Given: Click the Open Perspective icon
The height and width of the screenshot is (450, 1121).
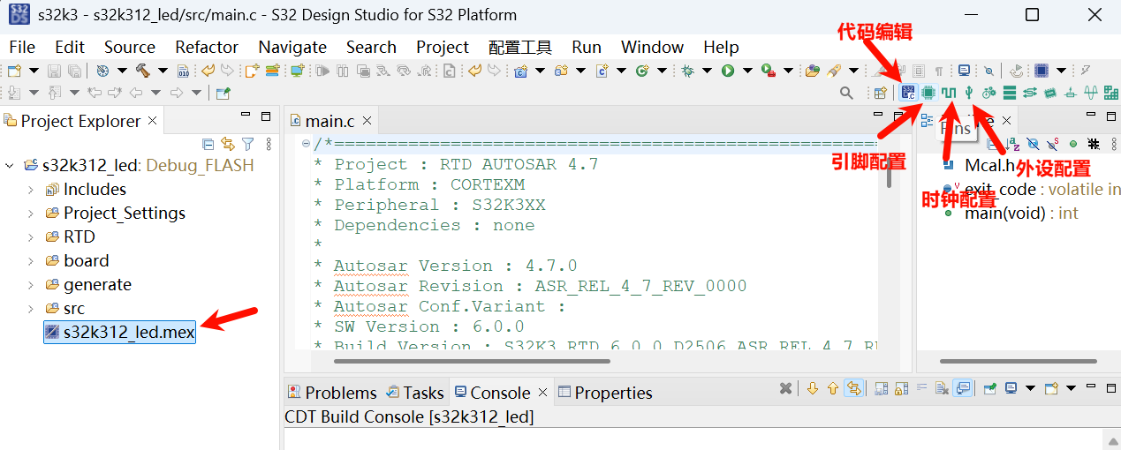Looking at the screenshot, I should (x=880, y=92).
